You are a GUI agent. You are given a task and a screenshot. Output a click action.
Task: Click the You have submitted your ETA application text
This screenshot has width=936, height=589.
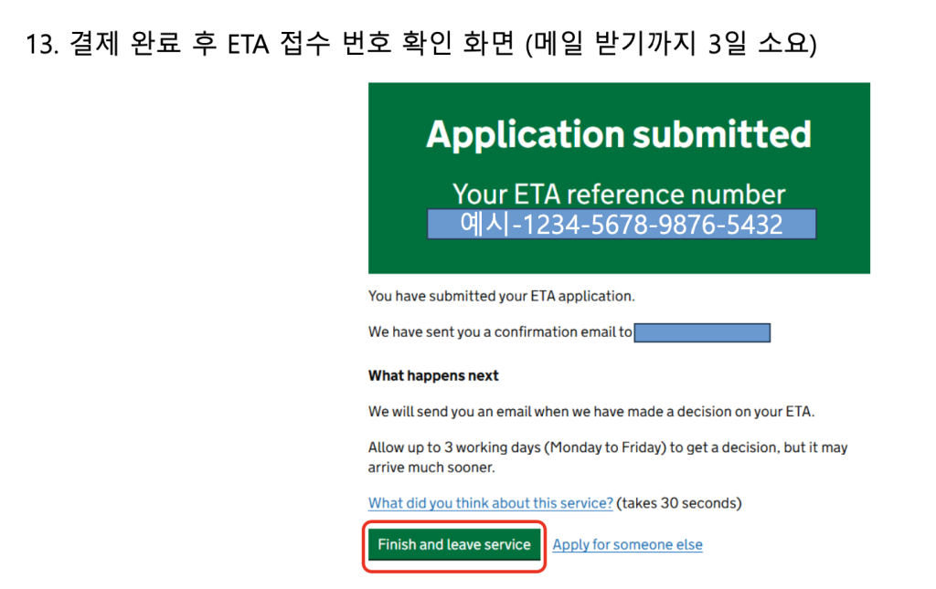(501, 296)
